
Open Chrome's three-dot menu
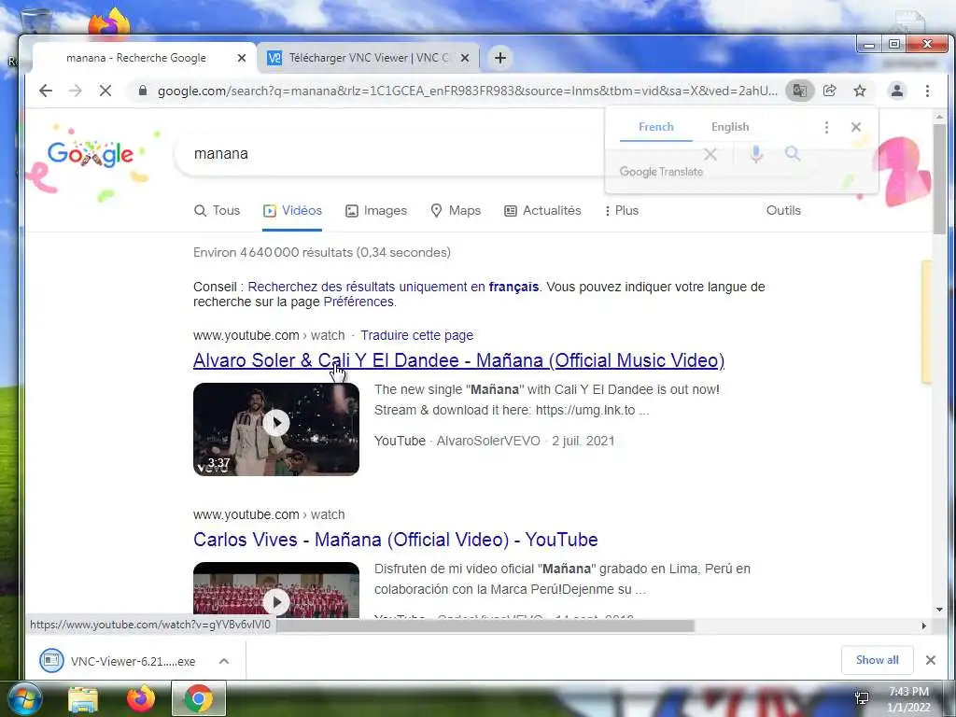pos(927,91)
